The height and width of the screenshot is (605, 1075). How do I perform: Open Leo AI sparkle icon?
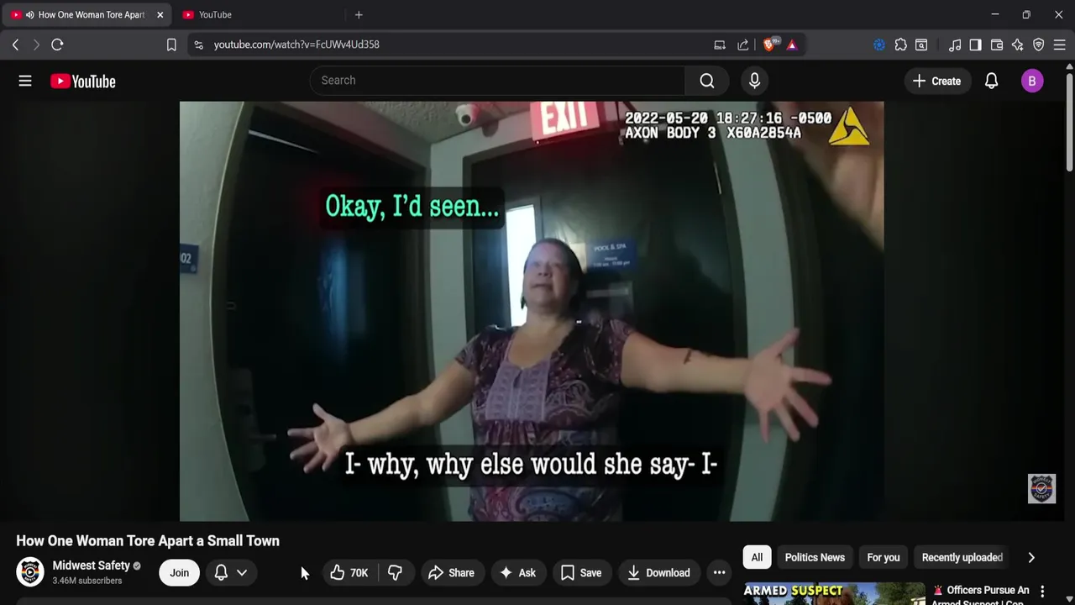1018,45
